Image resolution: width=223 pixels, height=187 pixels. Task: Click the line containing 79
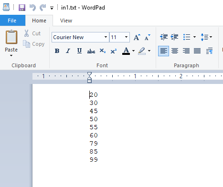[94, 144]
